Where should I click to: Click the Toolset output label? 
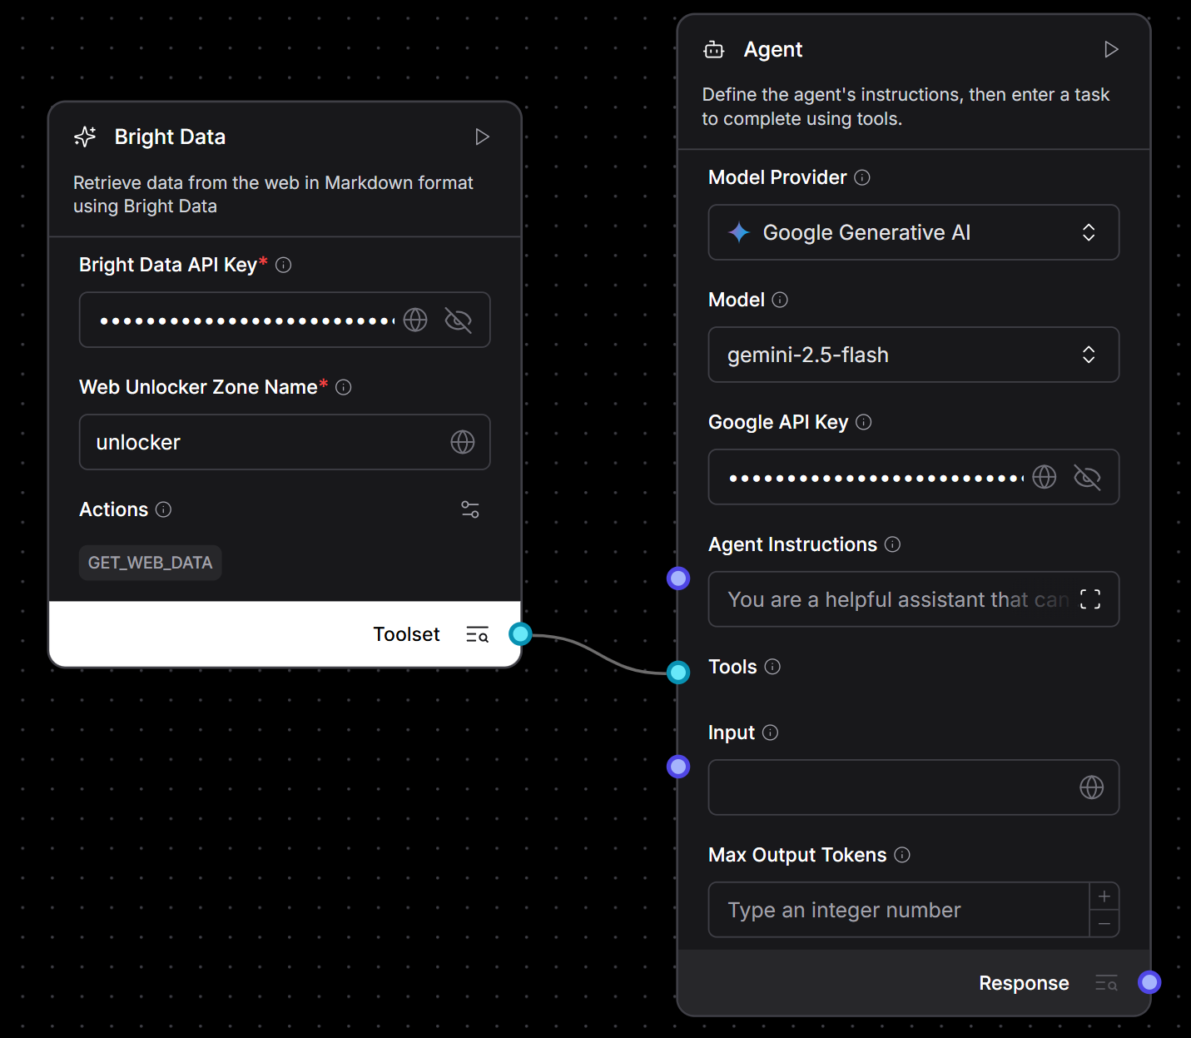(x=406, y=634)
